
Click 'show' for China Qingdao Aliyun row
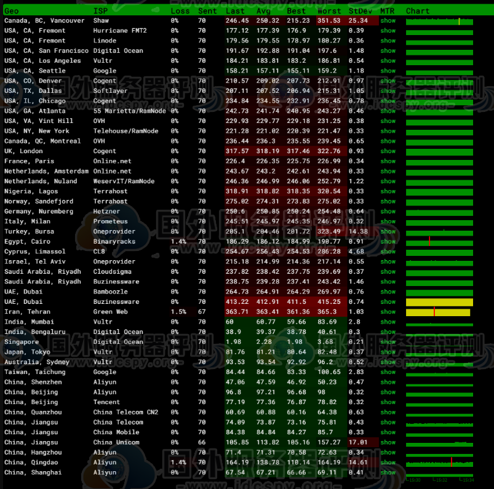tap(388, 463)
